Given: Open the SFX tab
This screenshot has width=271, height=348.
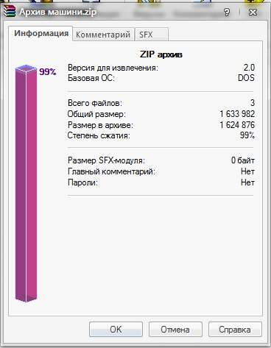Looking at the screenshot, I should point(152,35).
